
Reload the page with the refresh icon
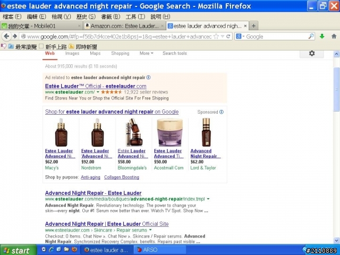click(228, 37)
